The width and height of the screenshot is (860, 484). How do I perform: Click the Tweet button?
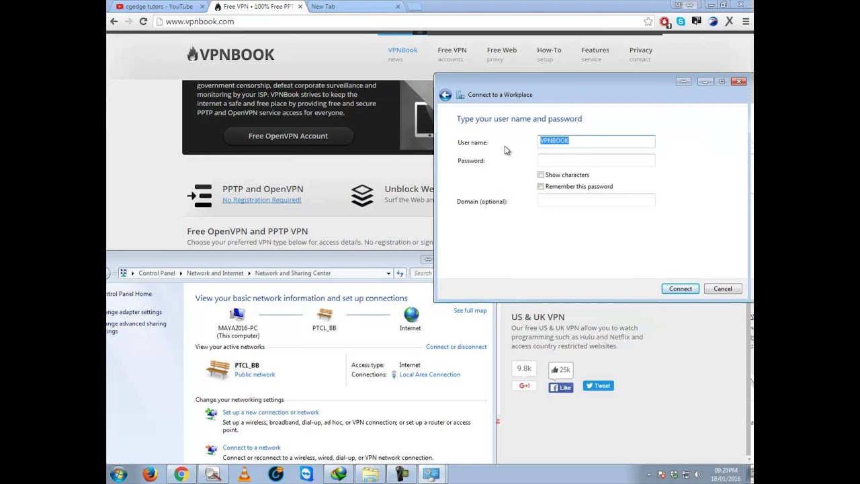(x=598, y=386)
